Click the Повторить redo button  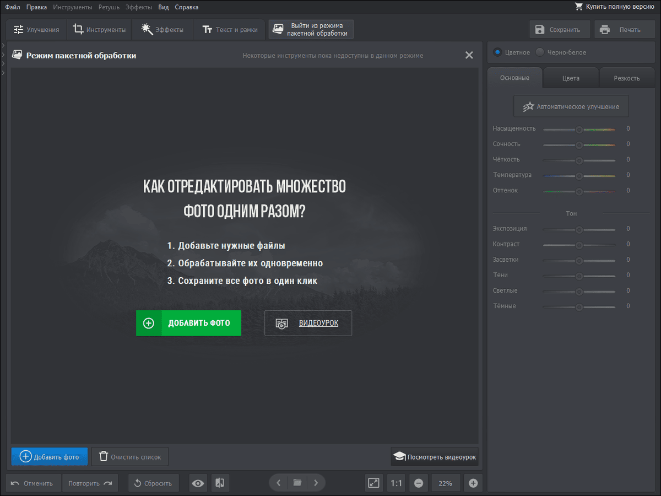pyautogui.click(x=90, y=483)
